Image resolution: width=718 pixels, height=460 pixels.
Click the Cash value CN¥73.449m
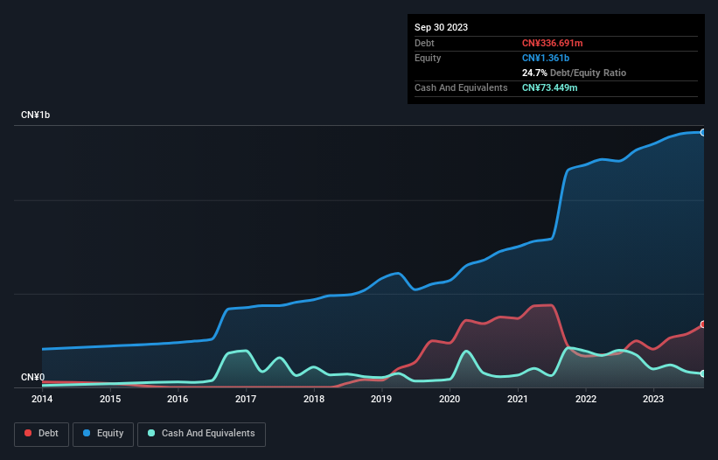(x=549, y=87)
